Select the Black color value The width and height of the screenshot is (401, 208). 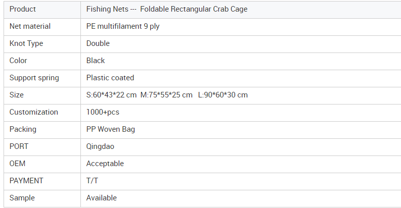96,61
